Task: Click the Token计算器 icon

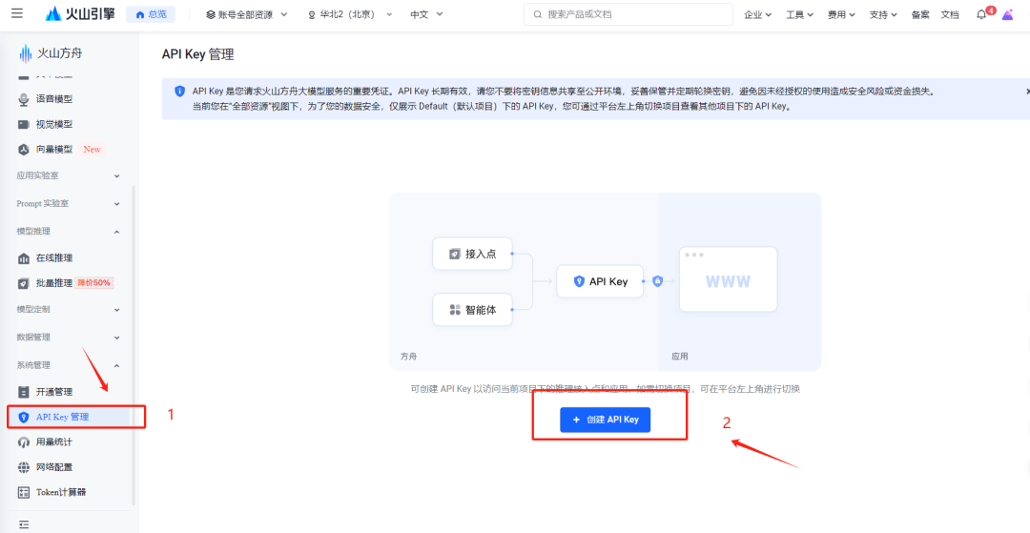Action: point(24,492)
